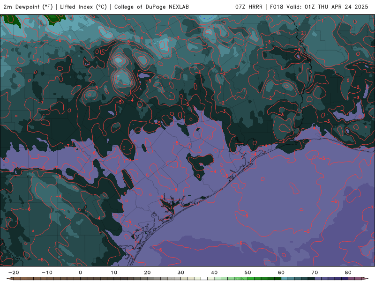Click the 80 label on the color scale
This screenshot has width=375, height=281.
pos(348,273)
